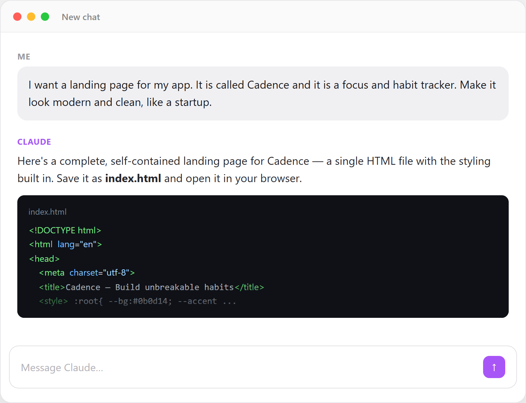Viewport: 526px width, 403px height.
Task: Click the faded <style> :root line
Action: click(138, 301)
